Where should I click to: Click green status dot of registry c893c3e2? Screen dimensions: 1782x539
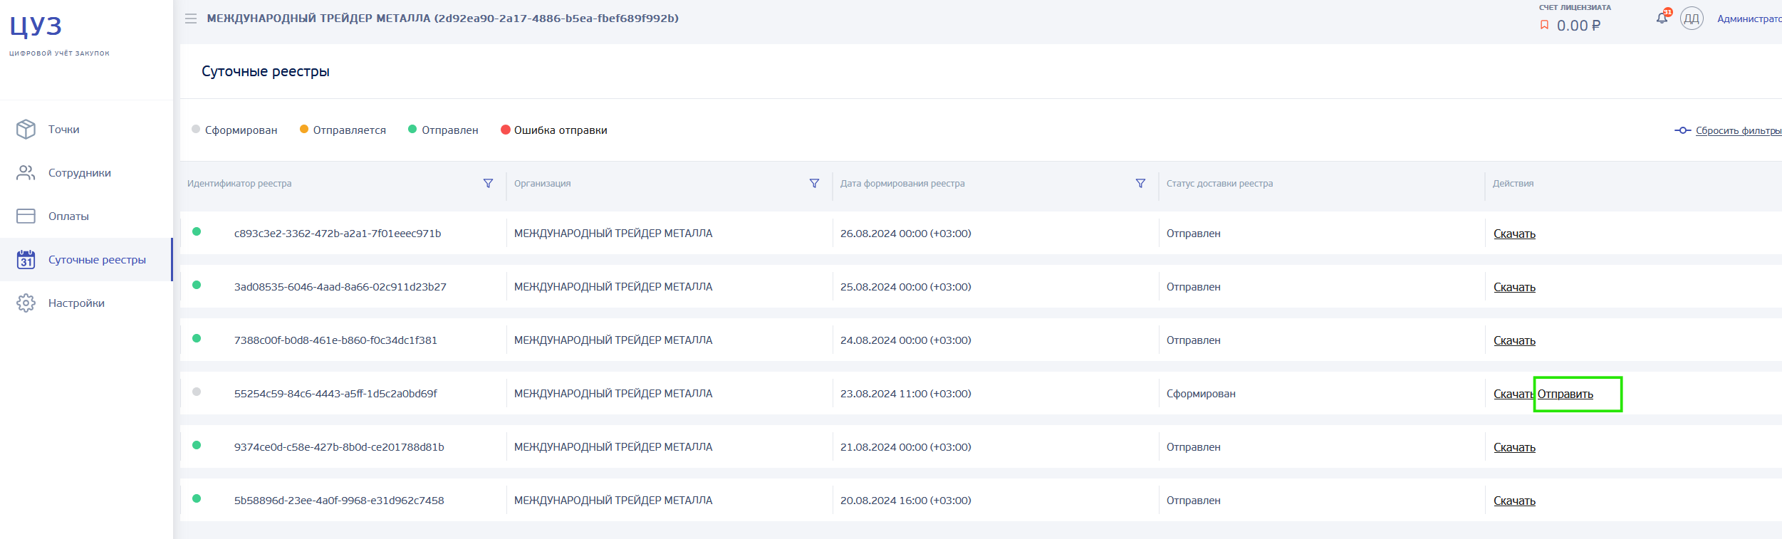[x=197, y=231]
